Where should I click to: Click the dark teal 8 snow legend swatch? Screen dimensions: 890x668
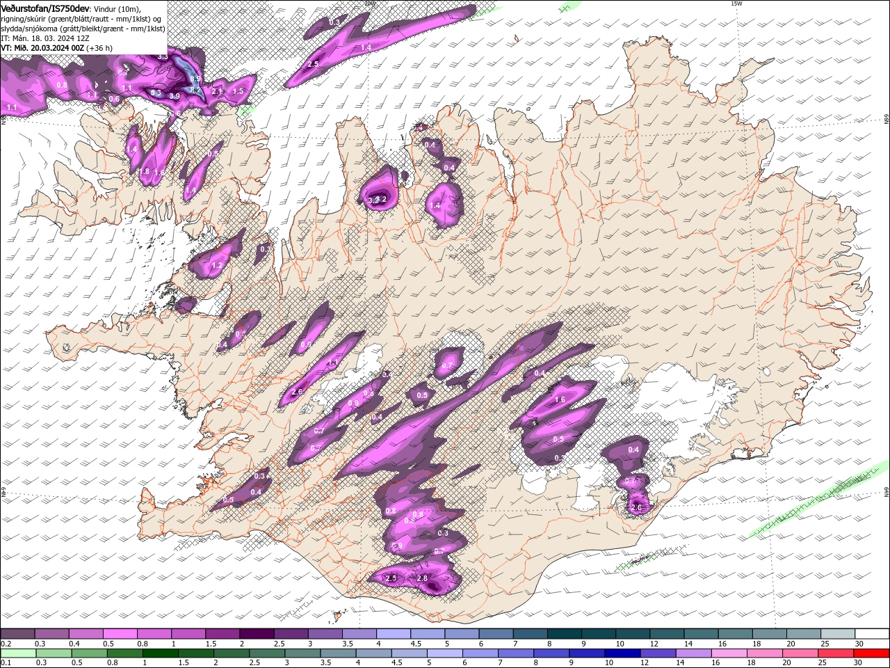click(x=565, y=634)
